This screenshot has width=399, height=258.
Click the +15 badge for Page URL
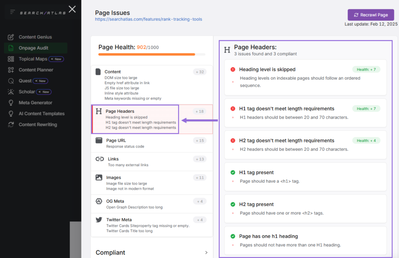click(200, 141)
